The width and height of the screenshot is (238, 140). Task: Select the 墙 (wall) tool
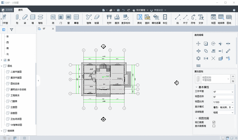click(x=33, y=18)
